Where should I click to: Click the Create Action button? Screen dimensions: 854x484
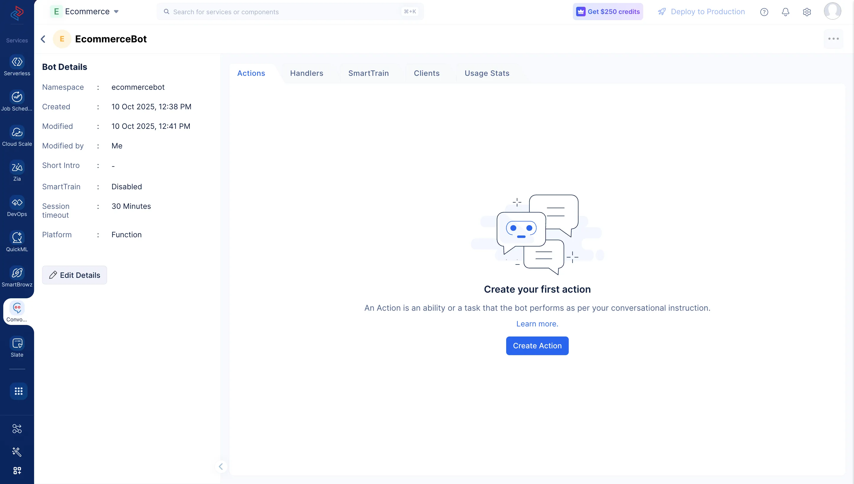pyautogui.click(x=537, y=346)
